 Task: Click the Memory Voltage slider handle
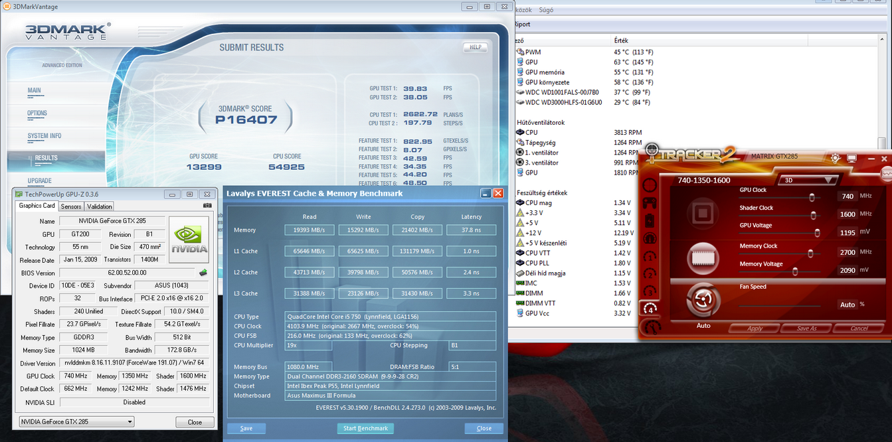point(795,271)
